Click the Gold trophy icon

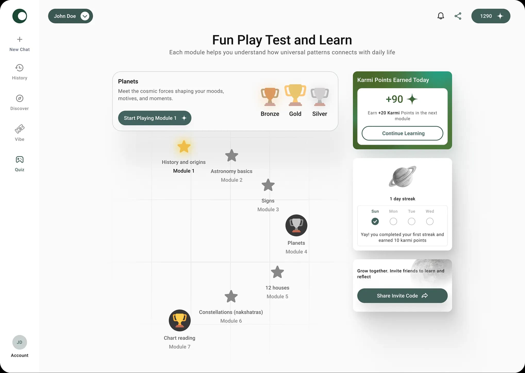(295, 95)
